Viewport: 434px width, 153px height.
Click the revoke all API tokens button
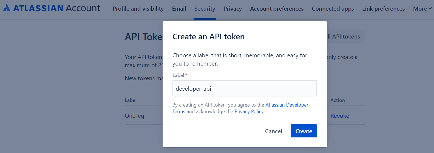click(x=346, y=37)
